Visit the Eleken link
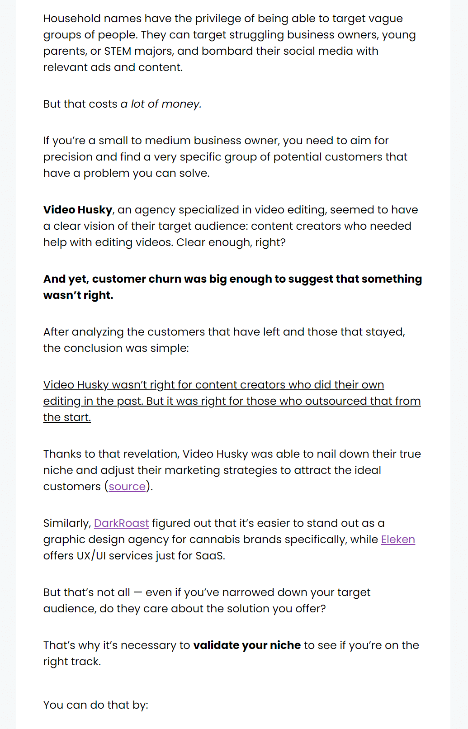Screen dimensions: 468x729 (x=398, y=540)
